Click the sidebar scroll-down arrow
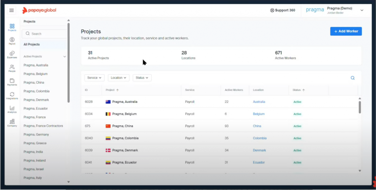376x190 pixels. pyautogui.click(x=69, y=182)
